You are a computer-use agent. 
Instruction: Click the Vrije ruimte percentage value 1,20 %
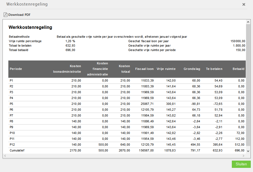70,41
